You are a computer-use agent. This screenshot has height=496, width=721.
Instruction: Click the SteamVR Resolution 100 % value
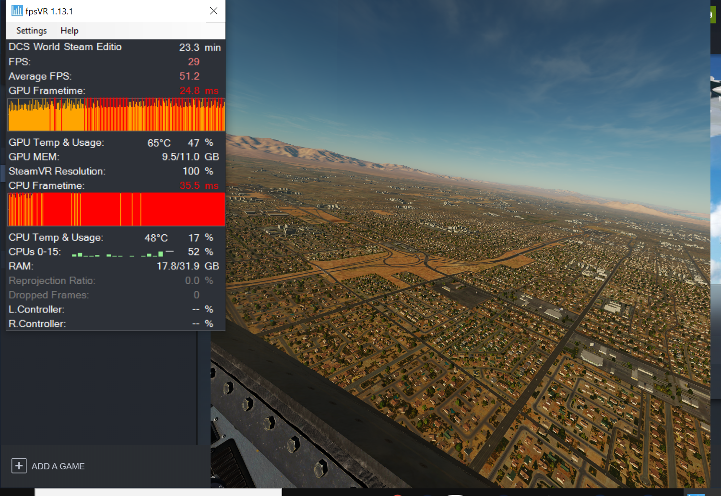click(198, 171)
